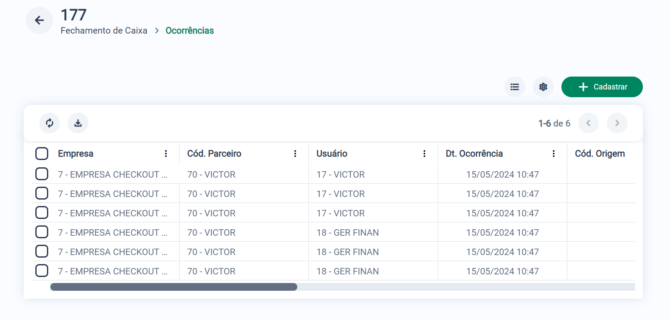
Task: Go back using the left arrow button
Action: 39,20
